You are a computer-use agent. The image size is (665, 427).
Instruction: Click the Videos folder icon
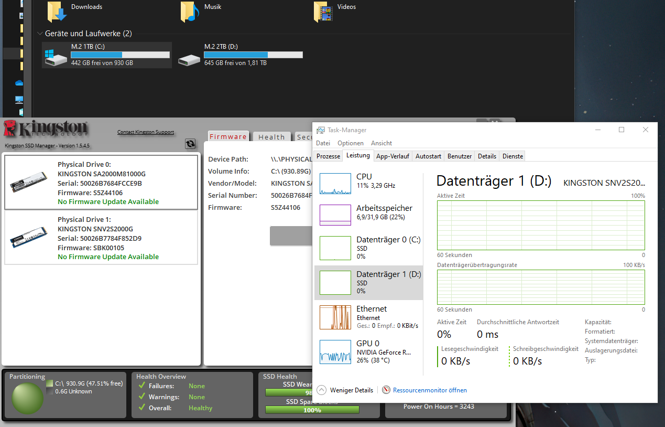324,12
